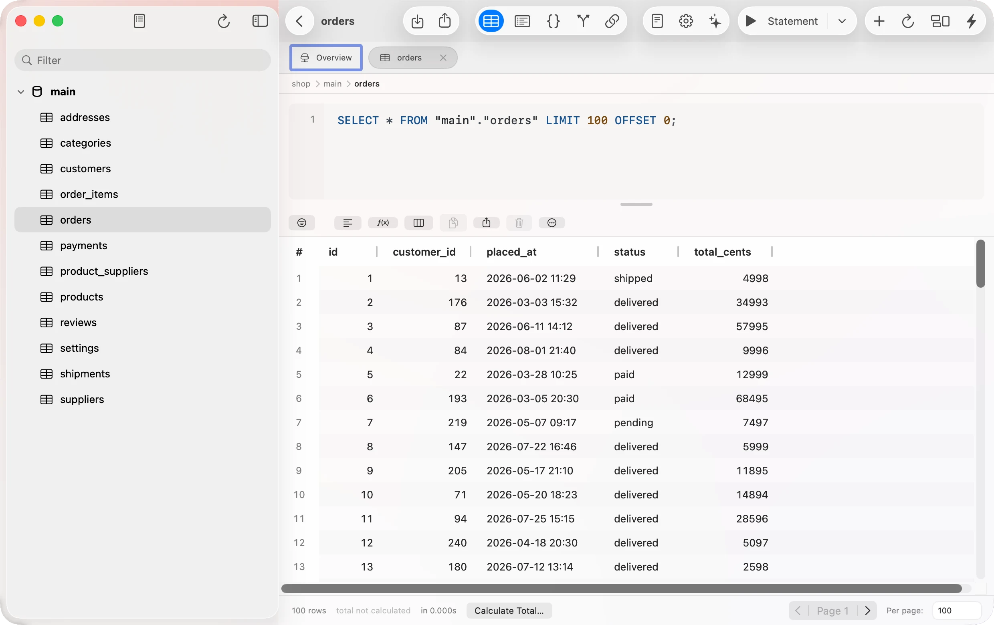Open the branch-shaped relations icon
Viewport: 994px width, 625px height.
point(583,20)
